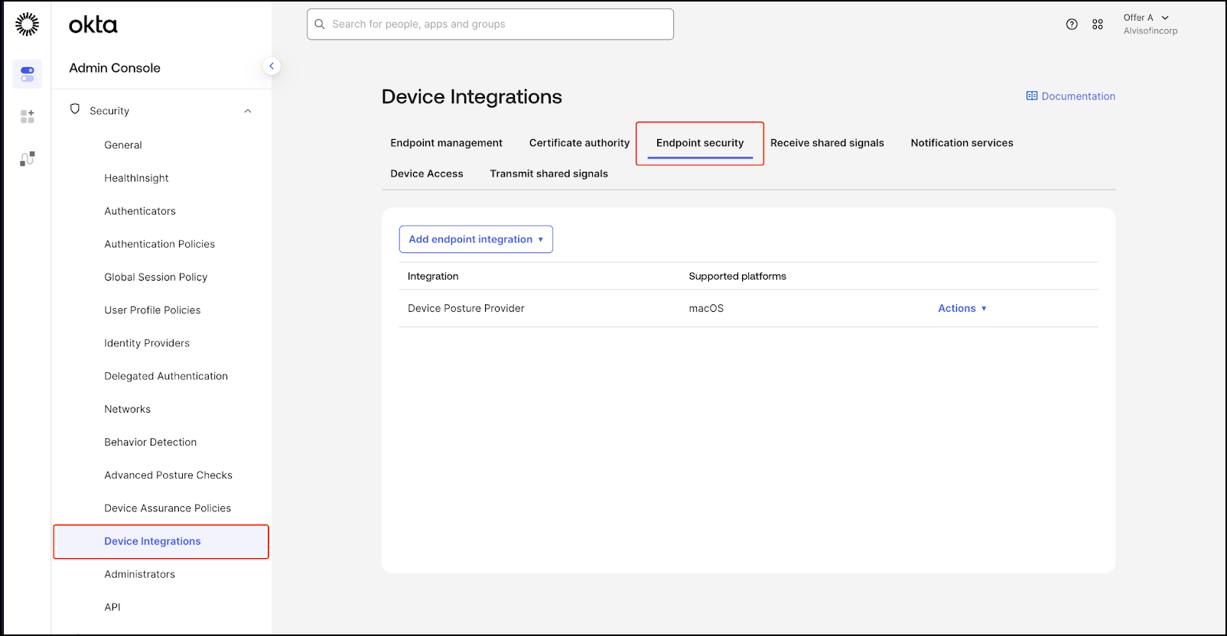This screenshot has height=636, width=1227.
Task: Click the Documentation book icon
Action: (1032, 96)
